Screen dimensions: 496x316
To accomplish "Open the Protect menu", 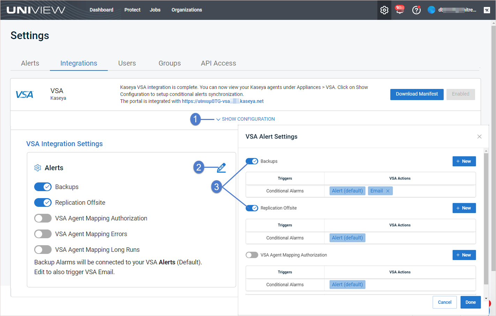I will pyautogui.click(x=132, y=10).
